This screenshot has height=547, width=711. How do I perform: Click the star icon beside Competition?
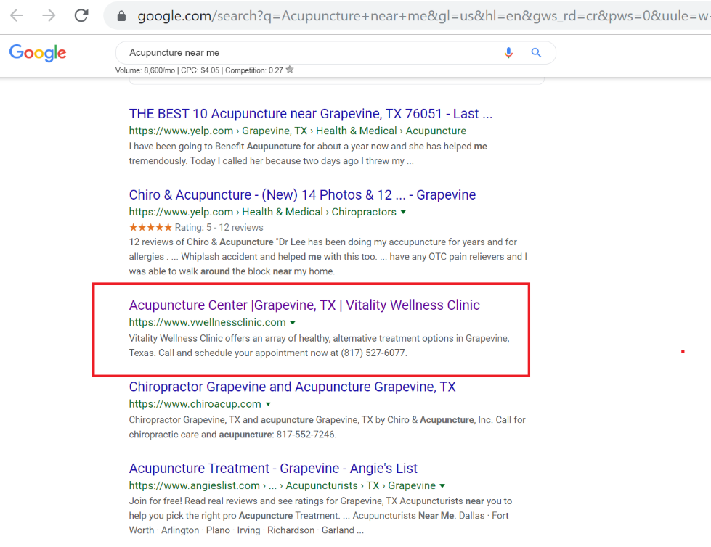290,70
